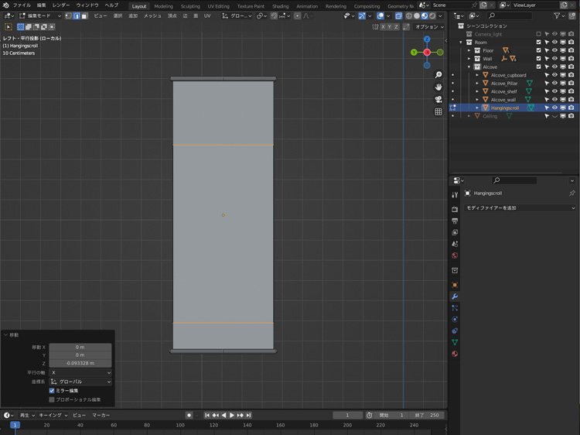Toggle camera view icon in viewport
Image resolution: width=580 pixels, height=435 pixels.
point(438,99)
